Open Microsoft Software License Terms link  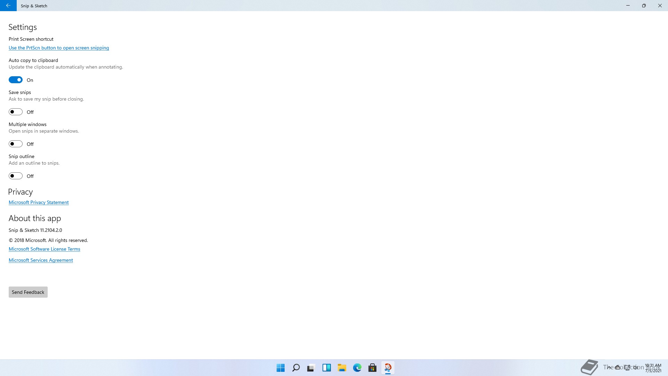(x=45, y=249)
